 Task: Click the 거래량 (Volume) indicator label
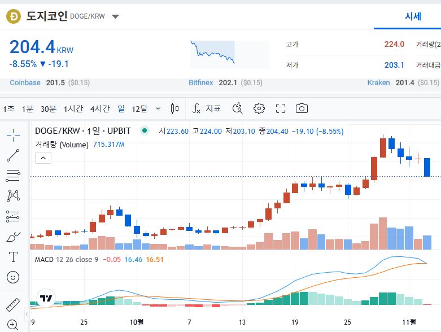[62, 145]
